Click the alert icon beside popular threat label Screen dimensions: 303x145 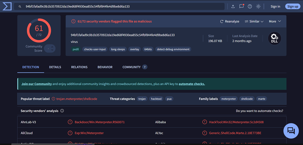[54, 99]
